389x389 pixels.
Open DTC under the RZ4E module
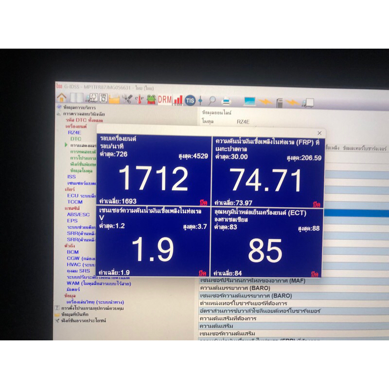click(x=75, y=139)
